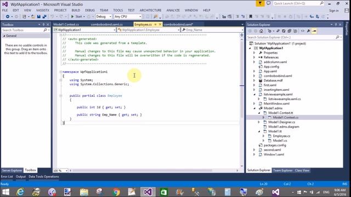Click the Properties wrench icon in Solution Explorer
Viewport: 351px width, 197px height.
pyautogui.click(x=308, y=31)
